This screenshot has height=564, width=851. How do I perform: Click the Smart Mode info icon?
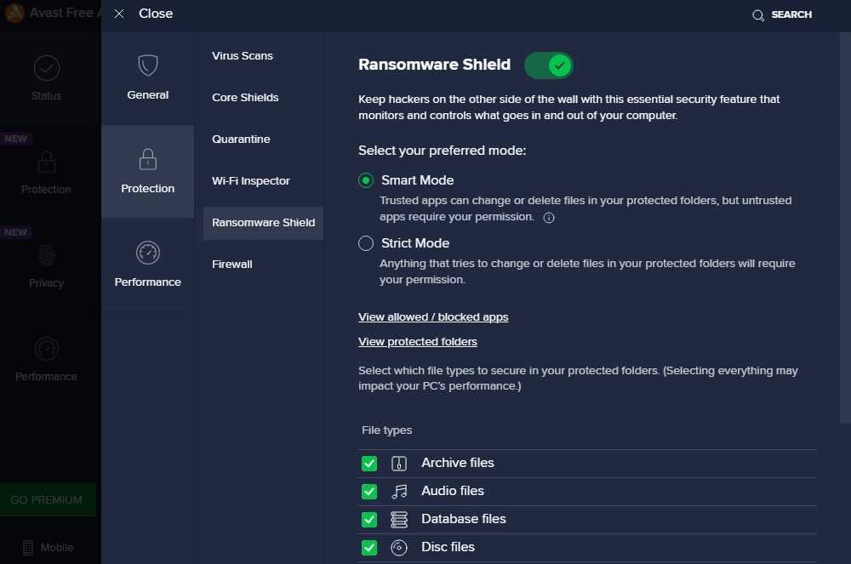point(549,218)
